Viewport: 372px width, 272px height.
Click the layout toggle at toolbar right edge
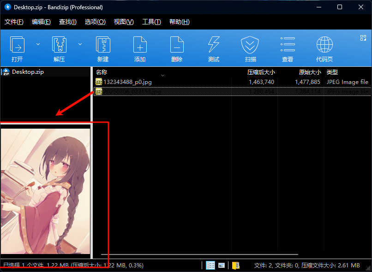coord(362,38)
